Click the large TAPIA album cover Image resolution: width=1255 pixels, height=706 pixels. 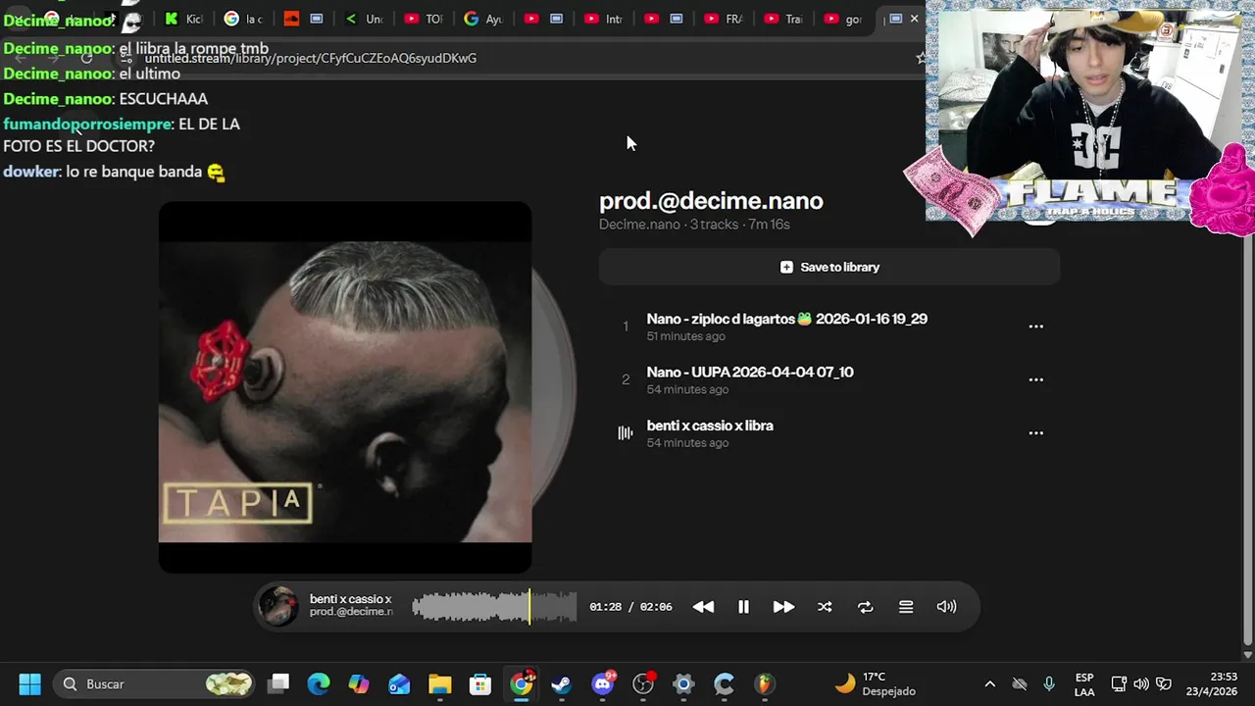click(345, 387)
